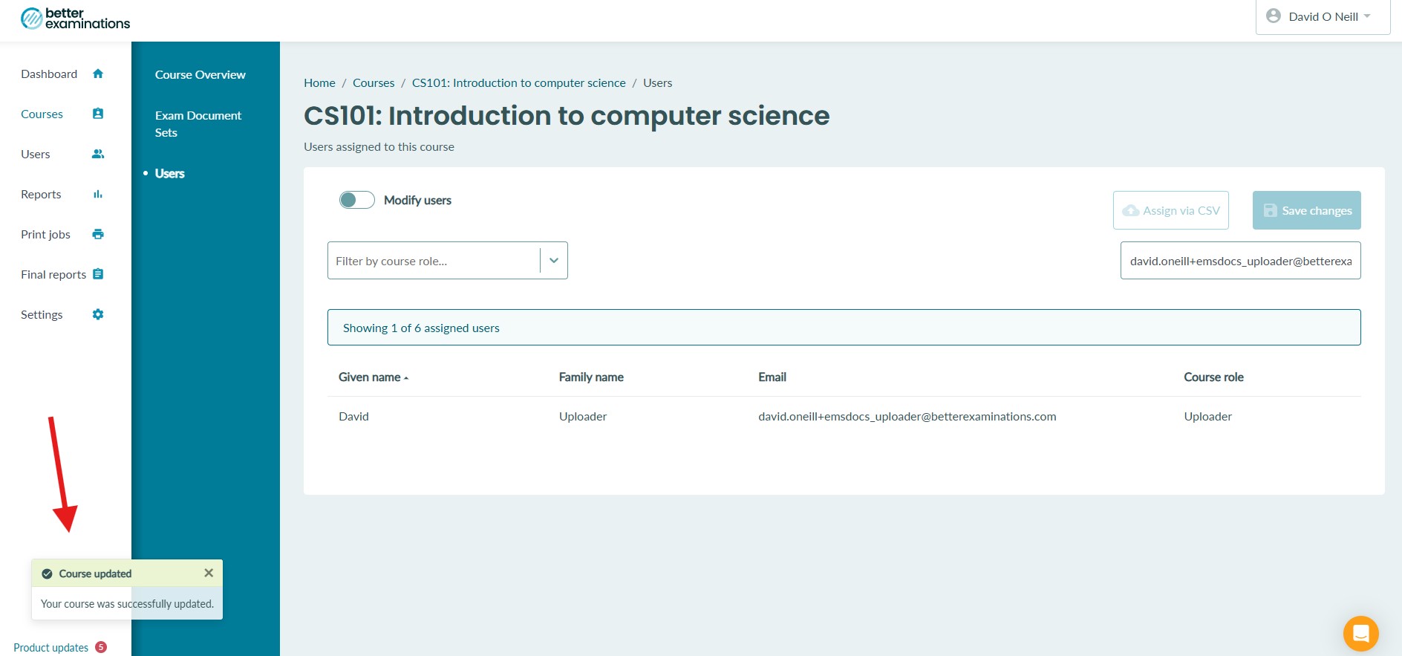Open the chat support widget
This screenshot has height=656, width=1402.
(1361, 634)
